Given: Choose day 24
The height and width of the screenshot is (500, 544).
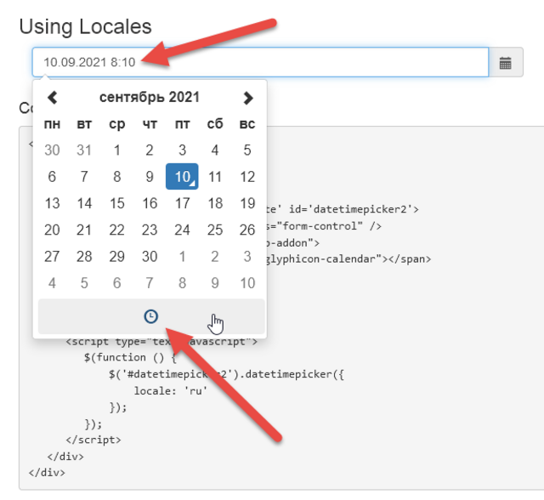Looking at the screenshot, I should 182,230.
